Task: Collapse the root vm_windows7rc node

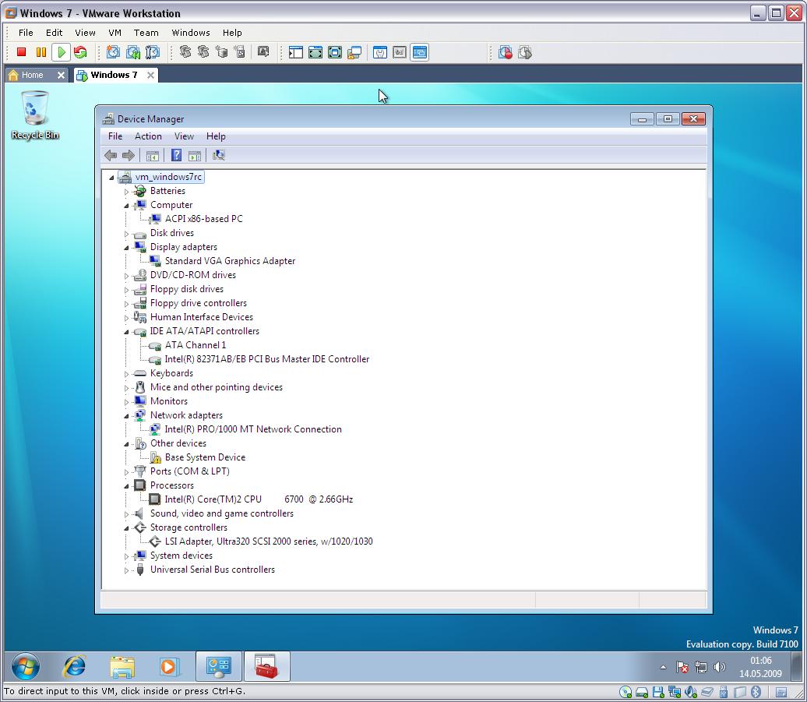Action: (111, 178)
